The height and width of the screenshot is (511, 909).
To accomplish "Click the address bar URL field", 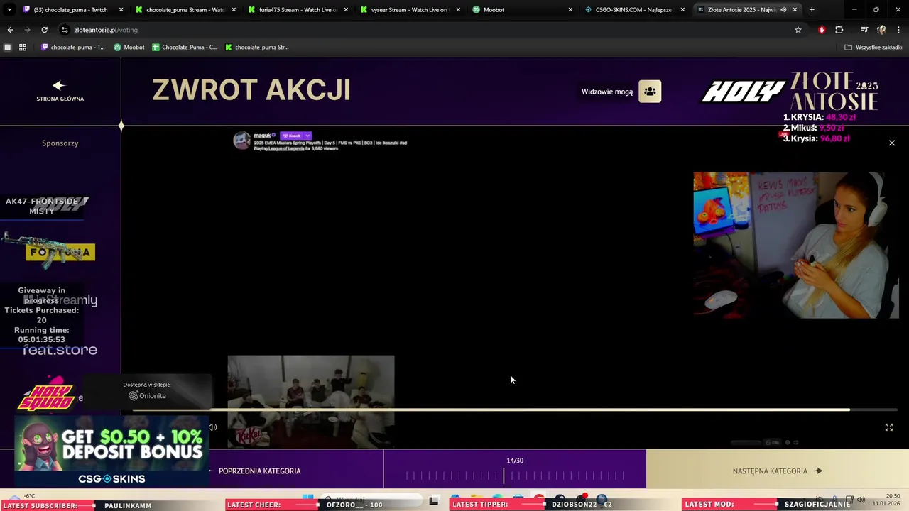I will [426, 30].
